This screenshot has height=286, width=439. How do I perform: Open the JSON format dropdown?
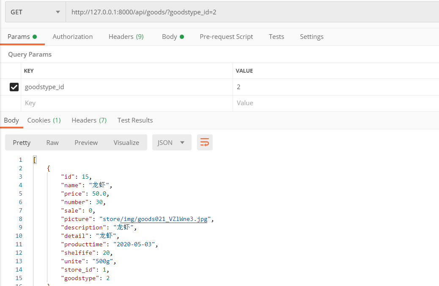point(172,143)
